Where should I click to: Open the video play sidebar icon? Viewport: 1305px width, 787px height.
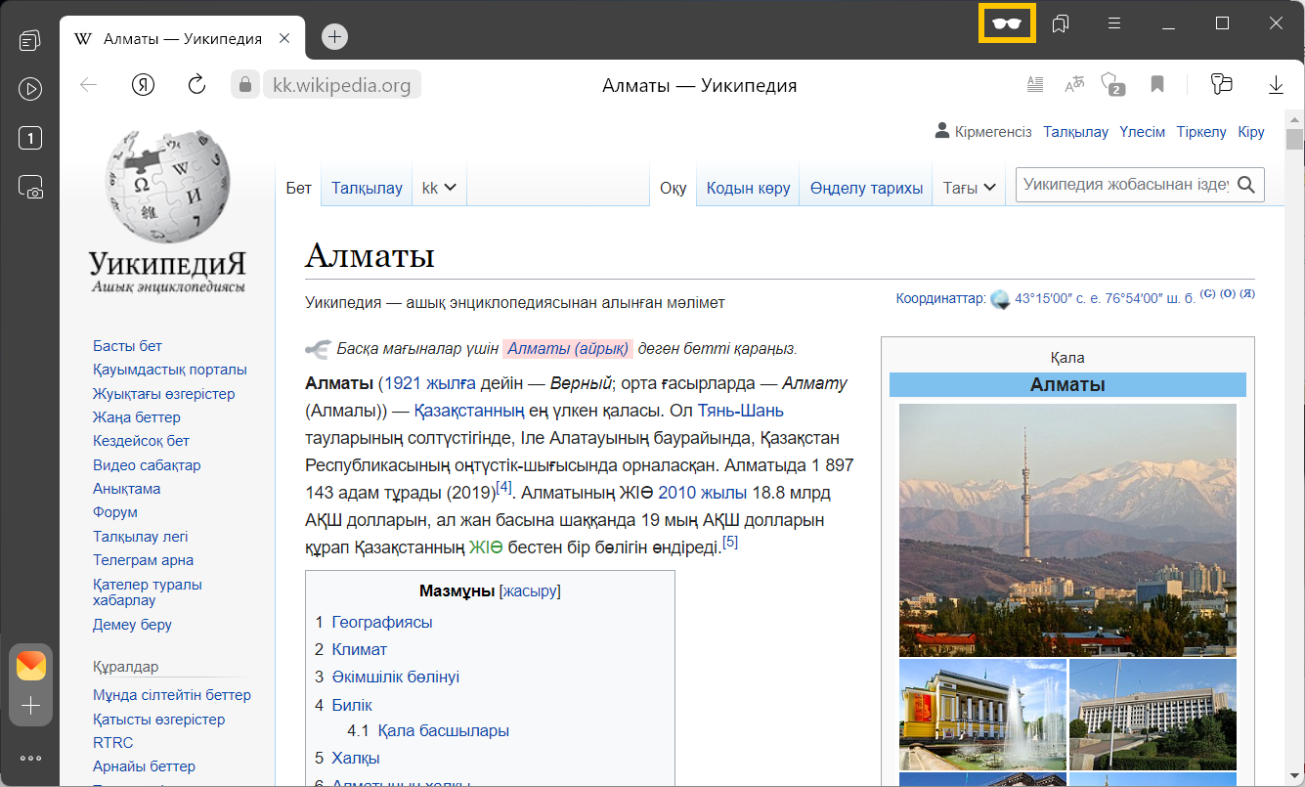point(30,89)
